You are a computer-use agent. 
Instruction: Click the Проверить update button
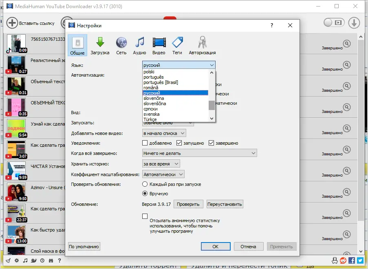[x=188, y=204]
